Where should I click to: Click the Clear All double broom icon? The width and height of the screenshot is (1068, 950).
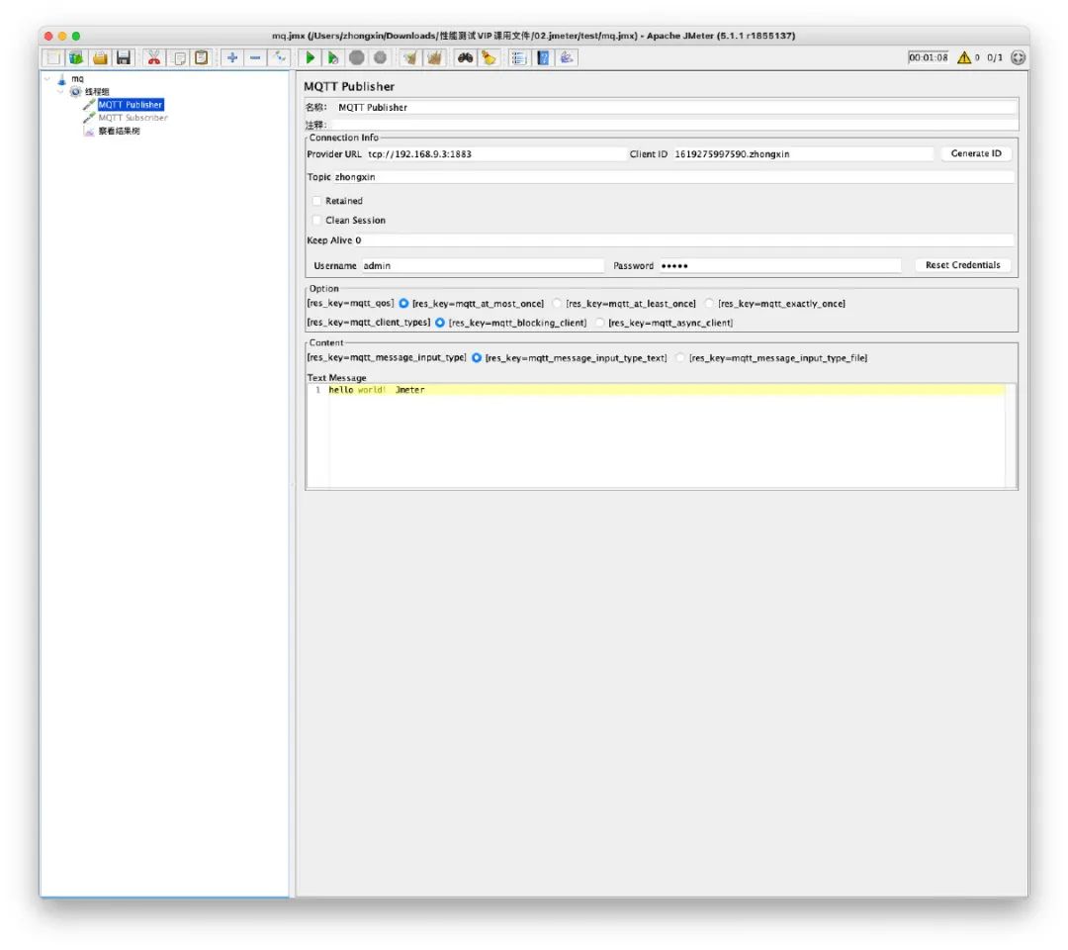tap(434, 58)
